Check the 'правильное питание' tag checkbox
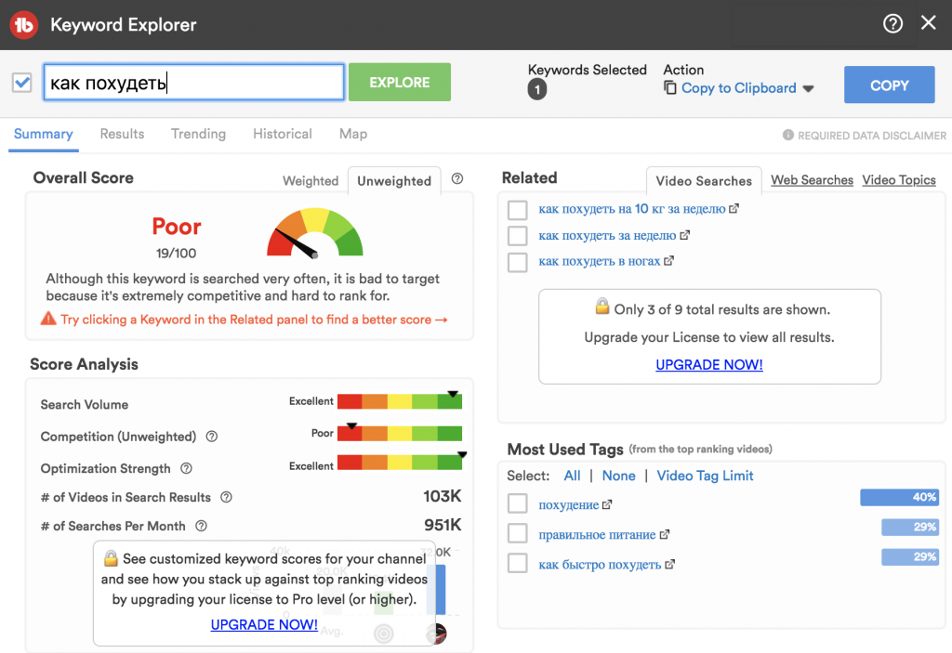 coord(518,534)
